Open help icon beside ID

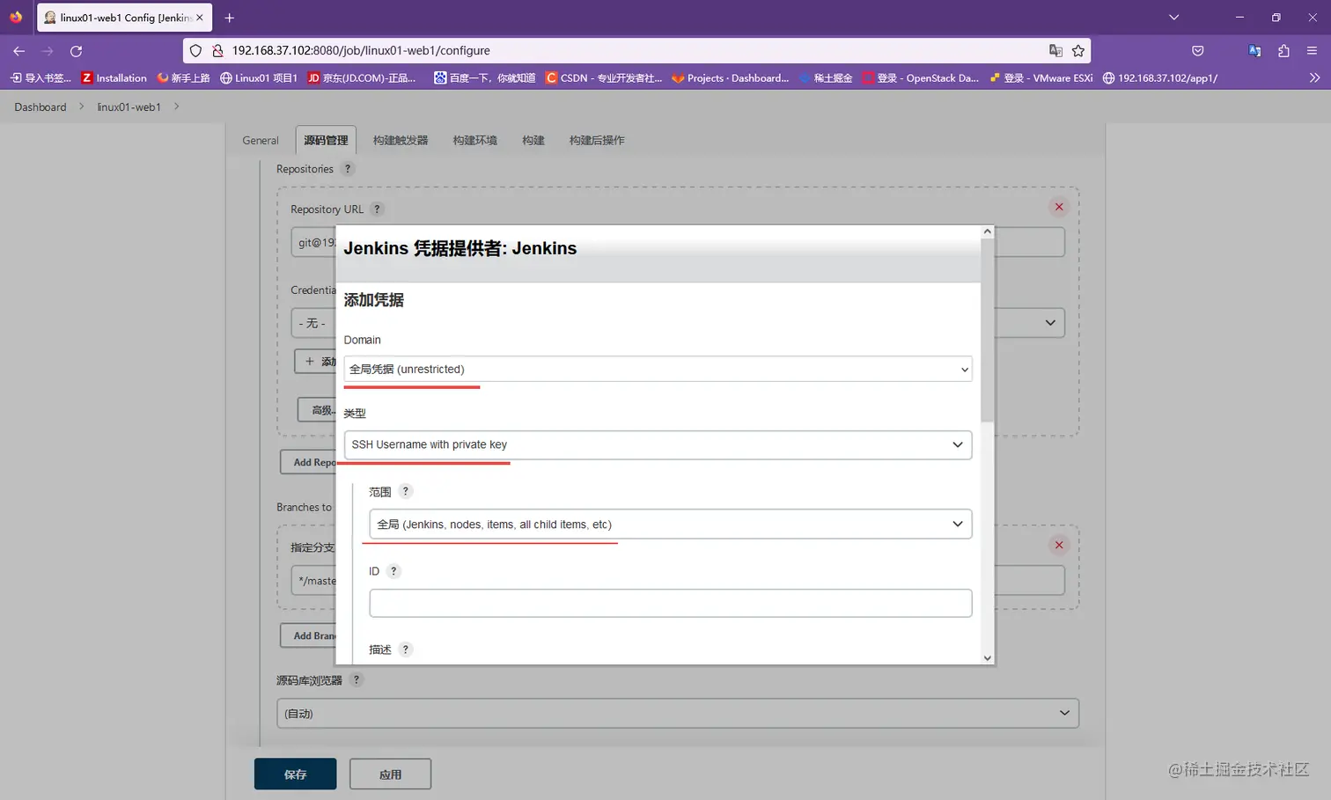tap(393, 571)
